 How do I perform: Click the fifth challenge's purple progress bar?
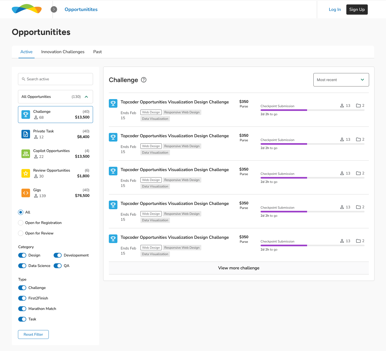pos(284,245)
